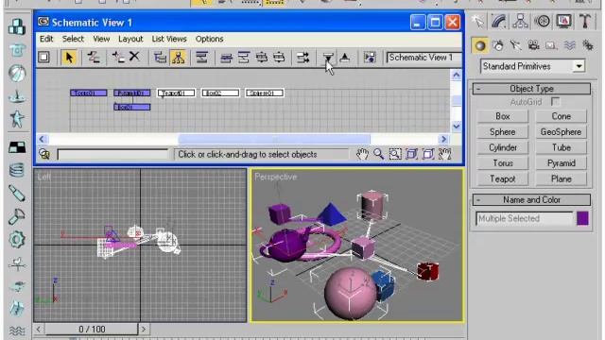Image resolution: width=605 pixels, height=340 pixels.
Task: Select the Cameras category icon
Action: [x=533, y=46]
